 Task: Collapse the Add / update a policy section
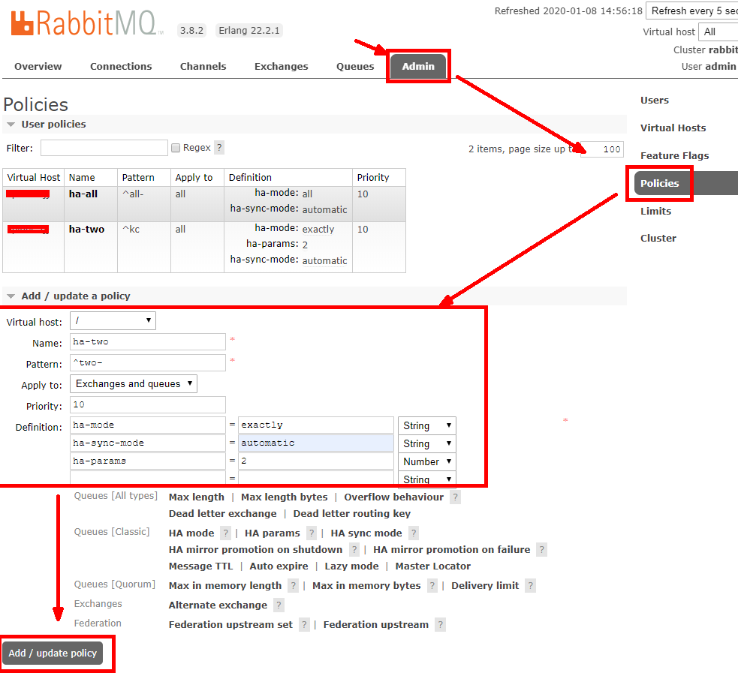pyautogui.click(x=69, y=296)
